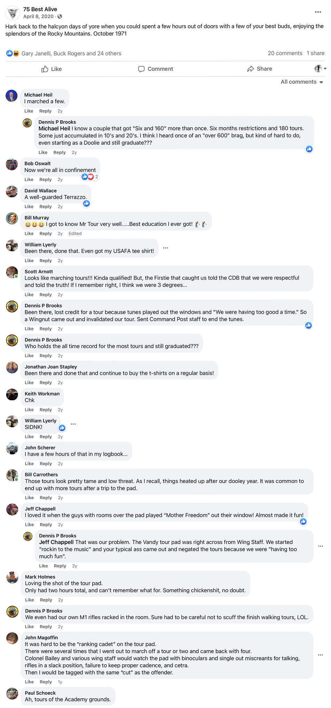
Task: Click the Share arrow button
Action: 260,69
